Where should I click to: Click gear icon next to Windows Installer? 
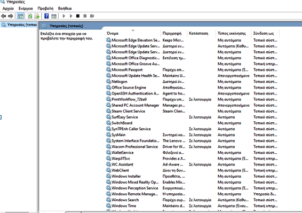[108, 176]
